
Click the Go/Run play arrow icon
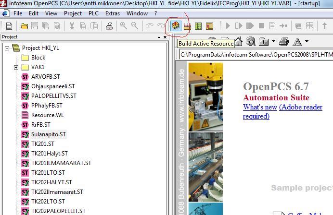click(x=228, y=26)
